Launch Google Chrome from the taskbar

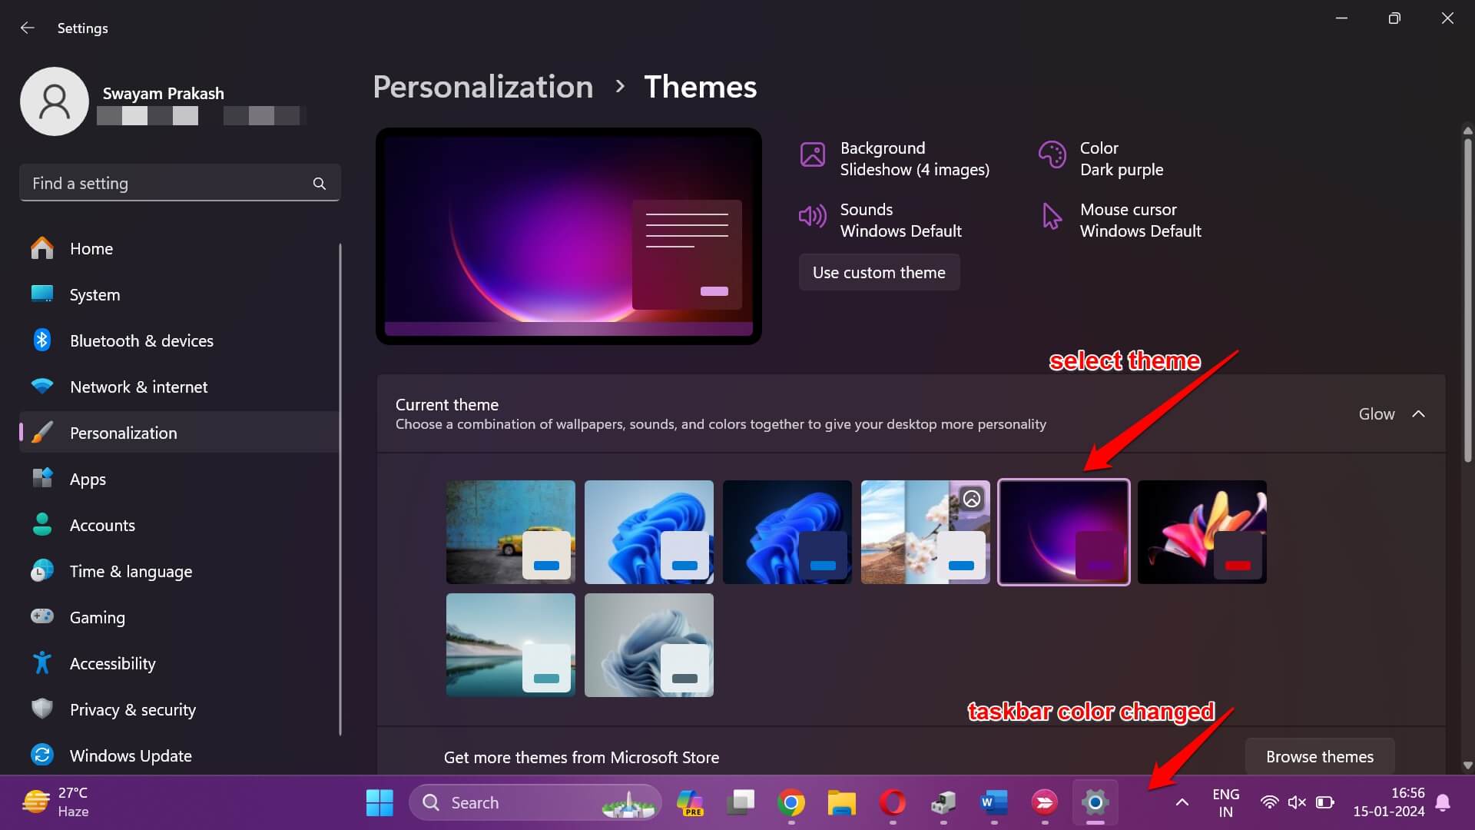pyautogui.click(x=791, y=802)
